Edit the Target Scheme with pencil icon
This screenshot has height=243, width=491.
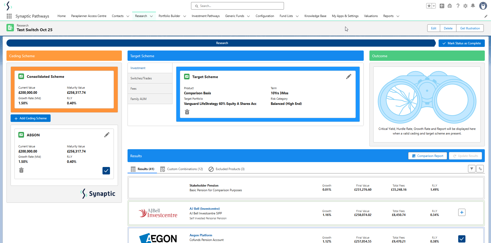(349, 77)
